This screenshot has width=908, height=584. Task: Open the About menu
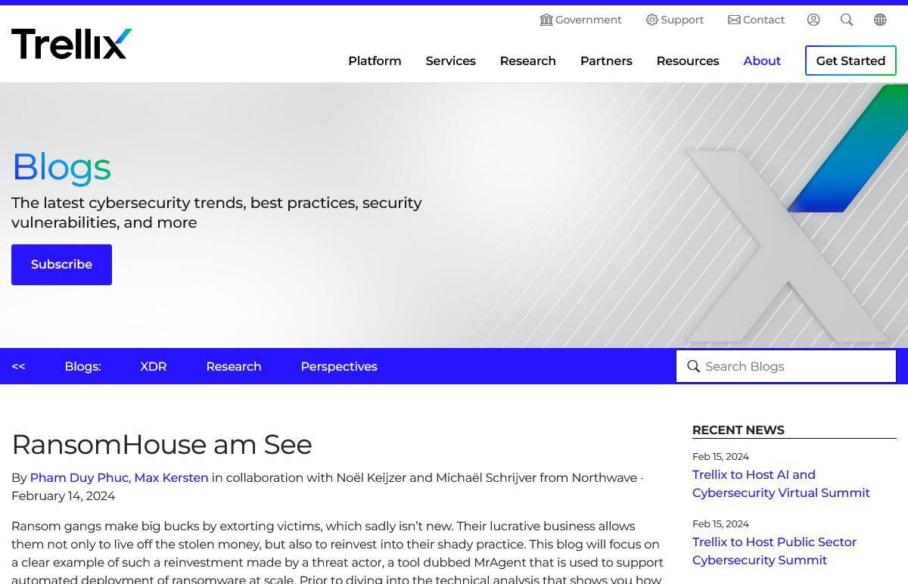(762, 61)
